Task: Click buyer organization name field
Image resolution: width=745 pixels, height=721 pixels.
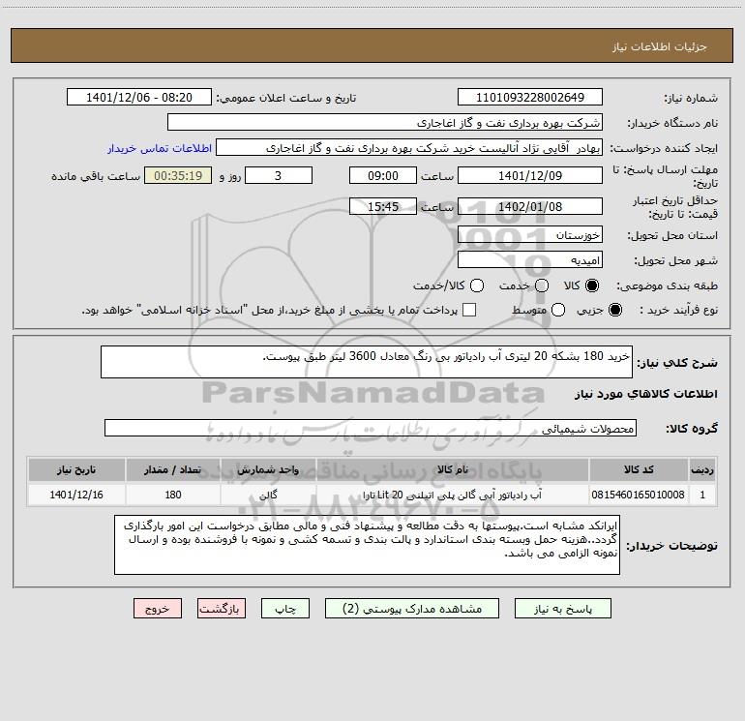Action: click(385, 123)
